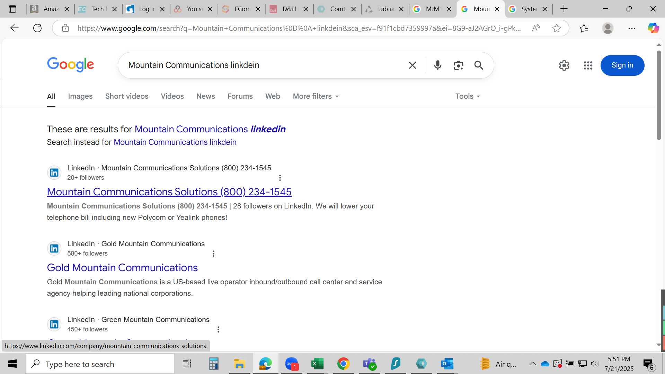Expand the Tools dropdown
The image size is (665, 374).
click(468, 96)
